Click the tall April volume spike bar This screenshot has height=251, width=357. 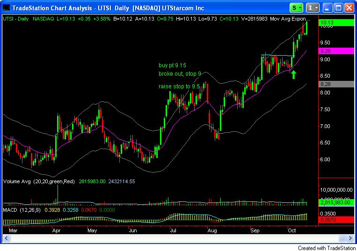click(x=58, y=194)
